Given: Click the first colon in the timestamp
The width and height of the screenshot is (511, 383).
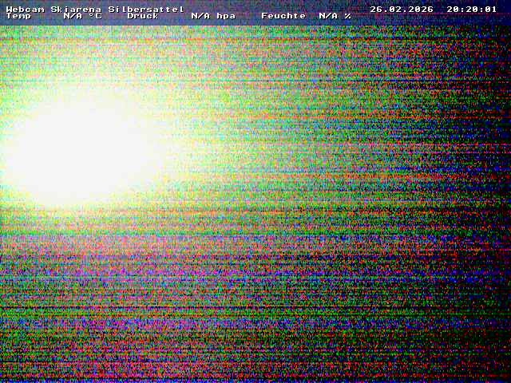Looking at the screenshot, I should (462, 9).
